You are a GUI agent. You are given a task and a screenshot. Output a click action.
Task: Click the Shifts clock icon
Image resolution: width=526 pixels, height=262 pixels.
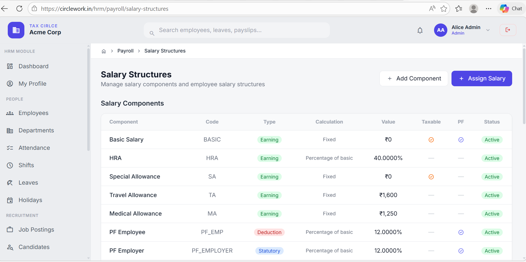click(10, 165)
